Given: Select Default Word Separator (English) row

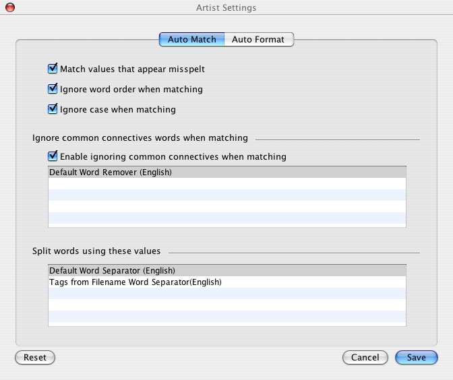Looking at the screenshot, I should [227, 271].
